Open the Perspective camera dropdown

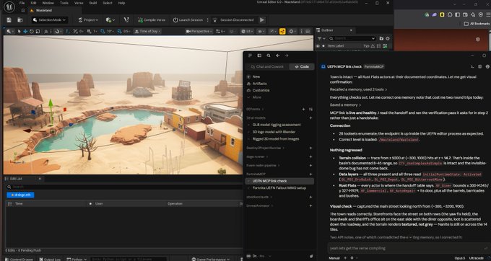(x=199, y=31)
